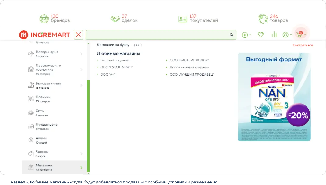
Task: Filter companies by letter О
Action: (x=137, y=45)
